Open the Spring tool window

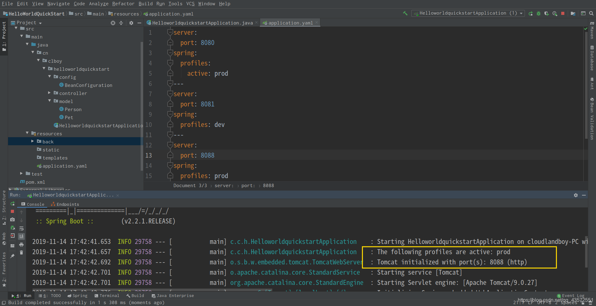pos(77,296)
